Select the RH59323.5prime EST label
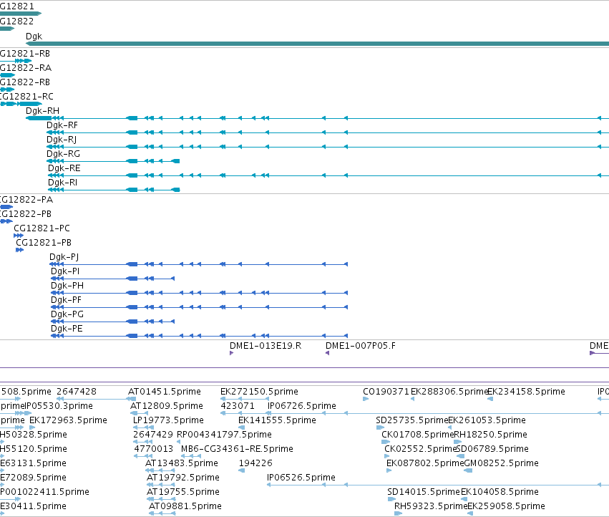 tap(430, 506)
